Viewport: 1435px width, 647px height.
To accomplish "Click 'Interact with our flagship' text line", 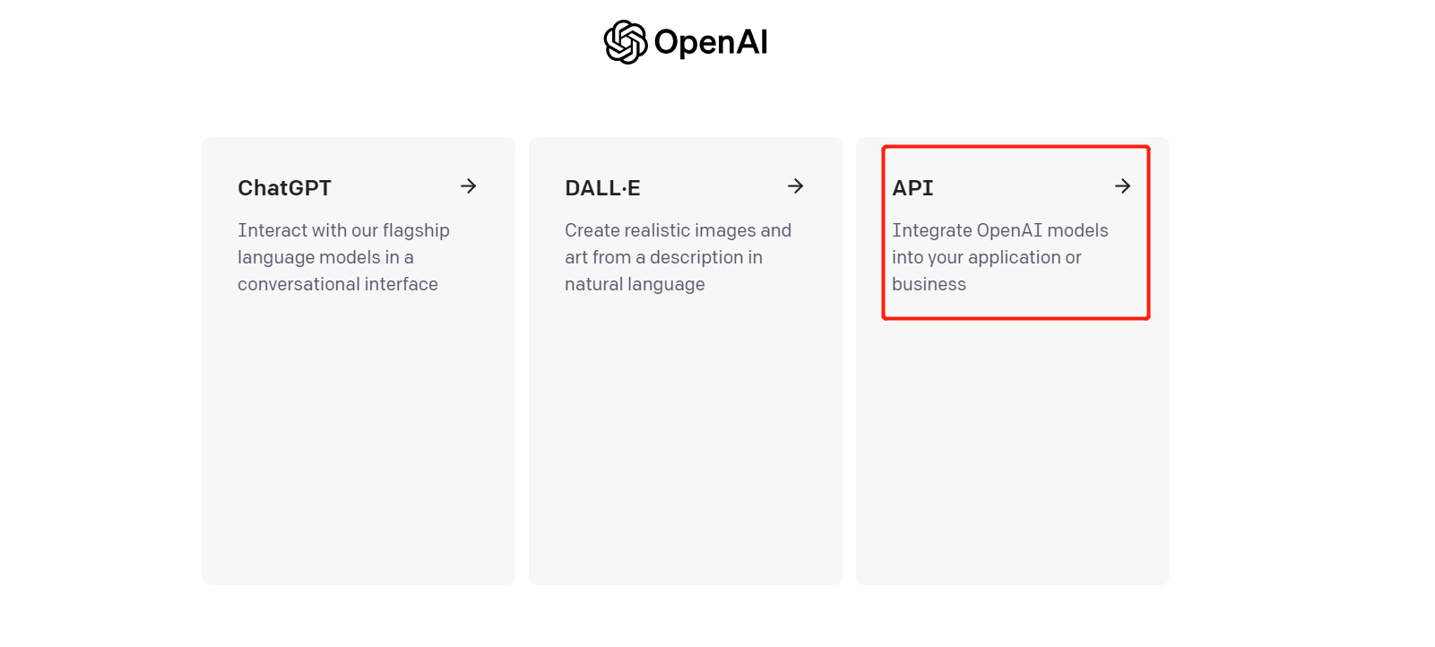I will [343, 230].
